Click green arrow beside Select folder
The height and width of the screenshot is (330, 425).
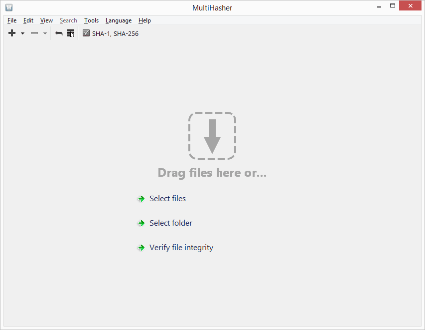click(141, 223)
